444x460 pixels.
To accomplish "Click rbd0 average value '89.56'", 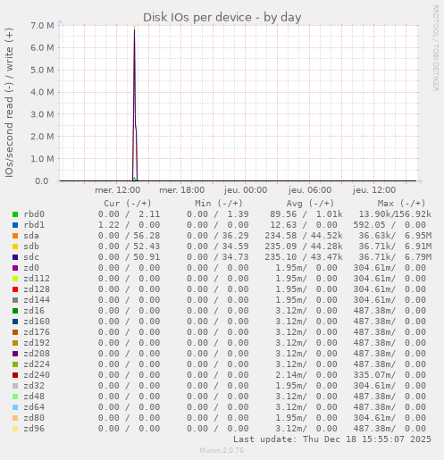I will [x=283, y=214].
